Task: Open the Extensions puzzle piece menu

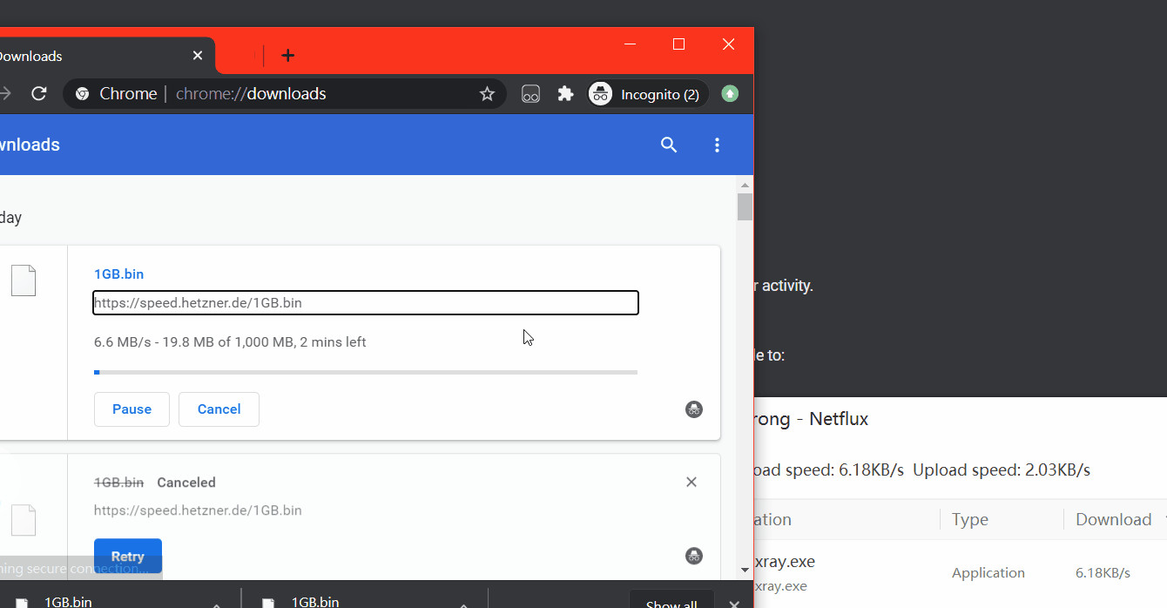Action: point(565,93)
